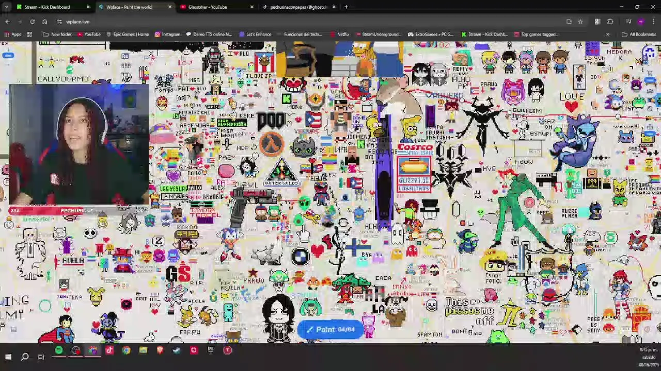Open the purple profile avatar
The height and width of the screenshot is (371, 661).
click(x=641, y=22)
